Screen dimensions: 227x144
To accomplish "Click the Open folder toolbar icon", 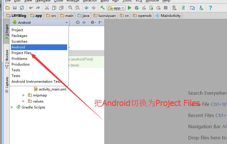I will pos(7,8).
